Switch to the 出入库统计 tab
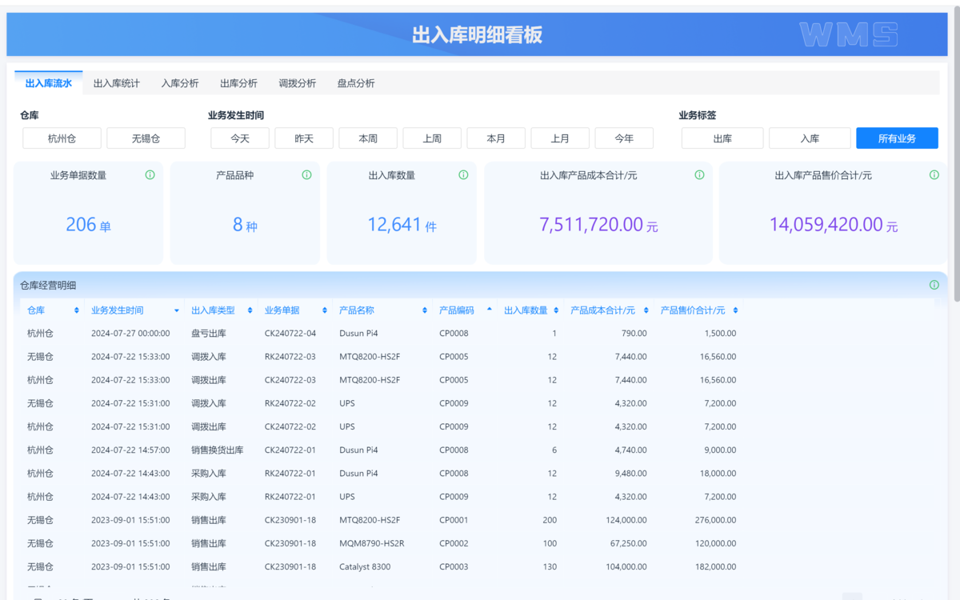This screenshot has width=960, height=600. [116, 83]
